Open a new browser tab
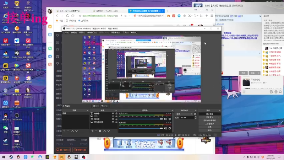Image resolution: width=284 pixels, height=160 pixels. [167, 11]
